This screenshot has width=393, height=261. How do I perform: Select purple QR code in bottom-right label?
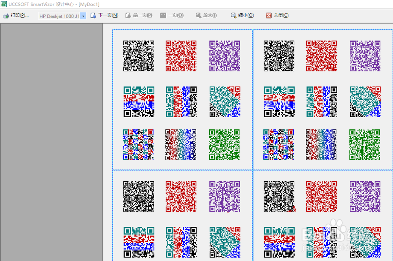click(x=365, y=197)
